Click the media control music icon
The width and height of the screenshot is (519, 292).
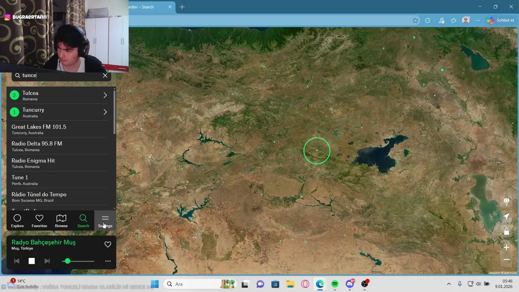pyautogui.click(x=442, y=20)
